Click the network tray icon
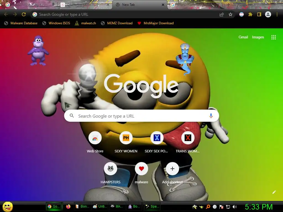The height and width of the screenshot is (212, 283). [228, 207]
